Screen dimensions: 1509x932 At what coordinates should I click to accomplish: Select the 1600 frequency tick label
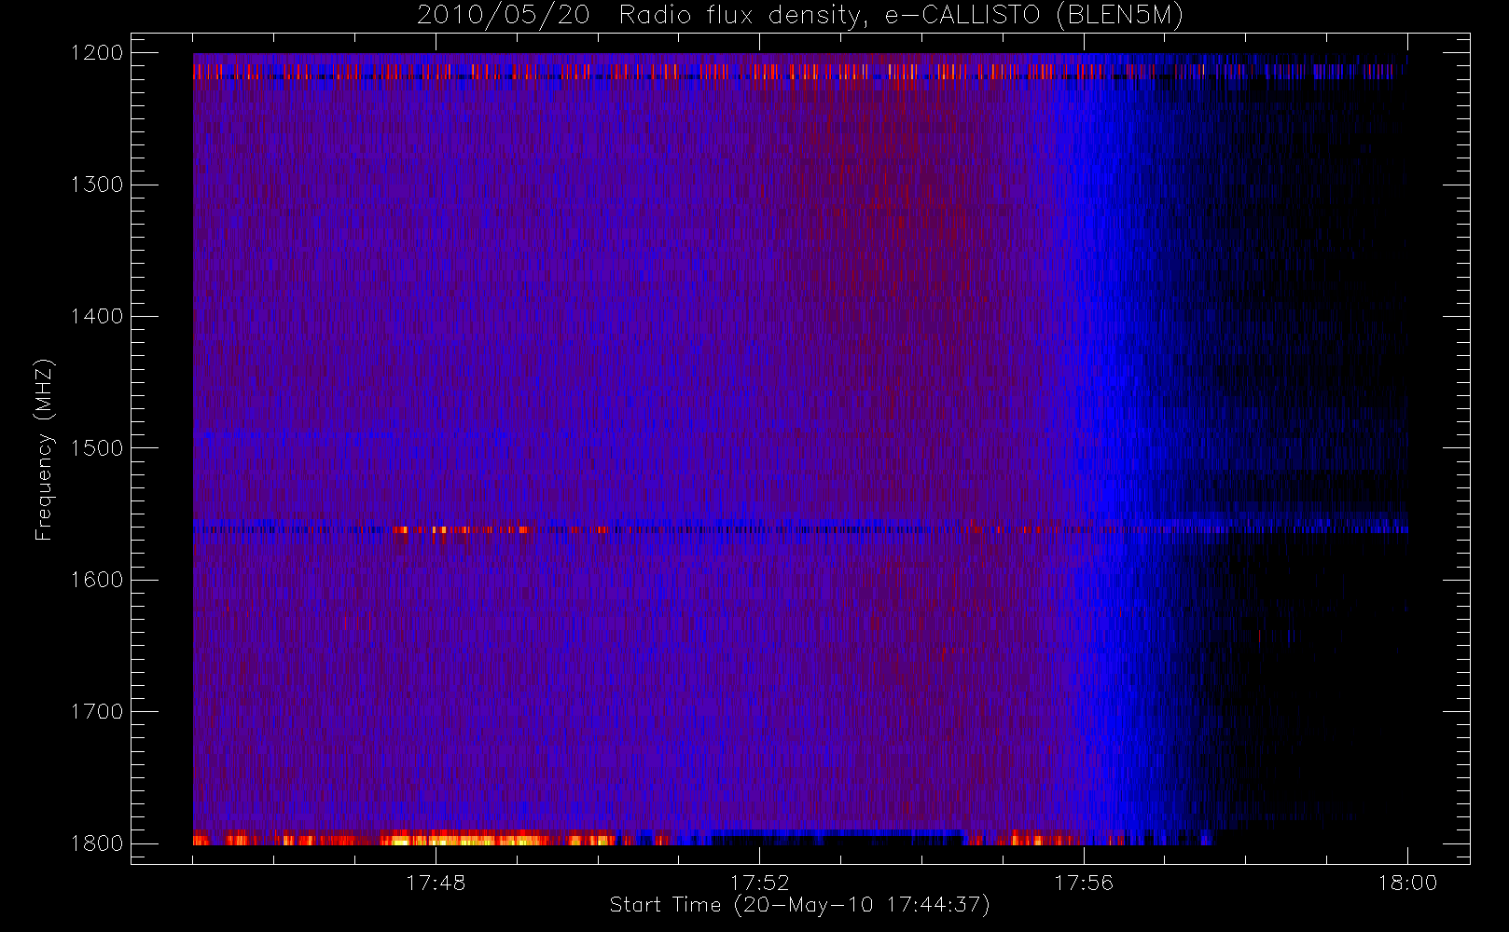[97, 580]
